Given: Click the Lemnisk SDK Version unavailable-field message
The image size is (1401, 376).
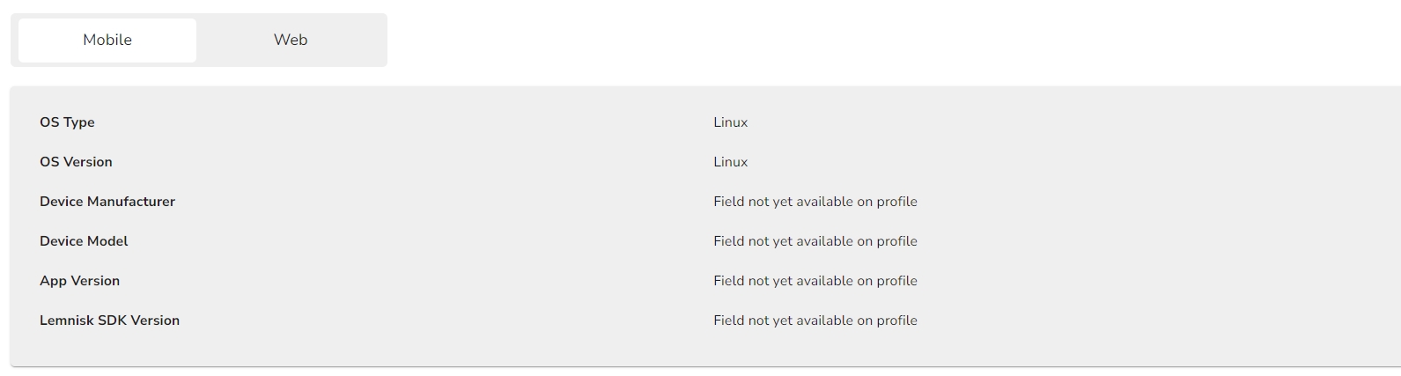Looking at the screenshot, I should click(x=815, y=321).
